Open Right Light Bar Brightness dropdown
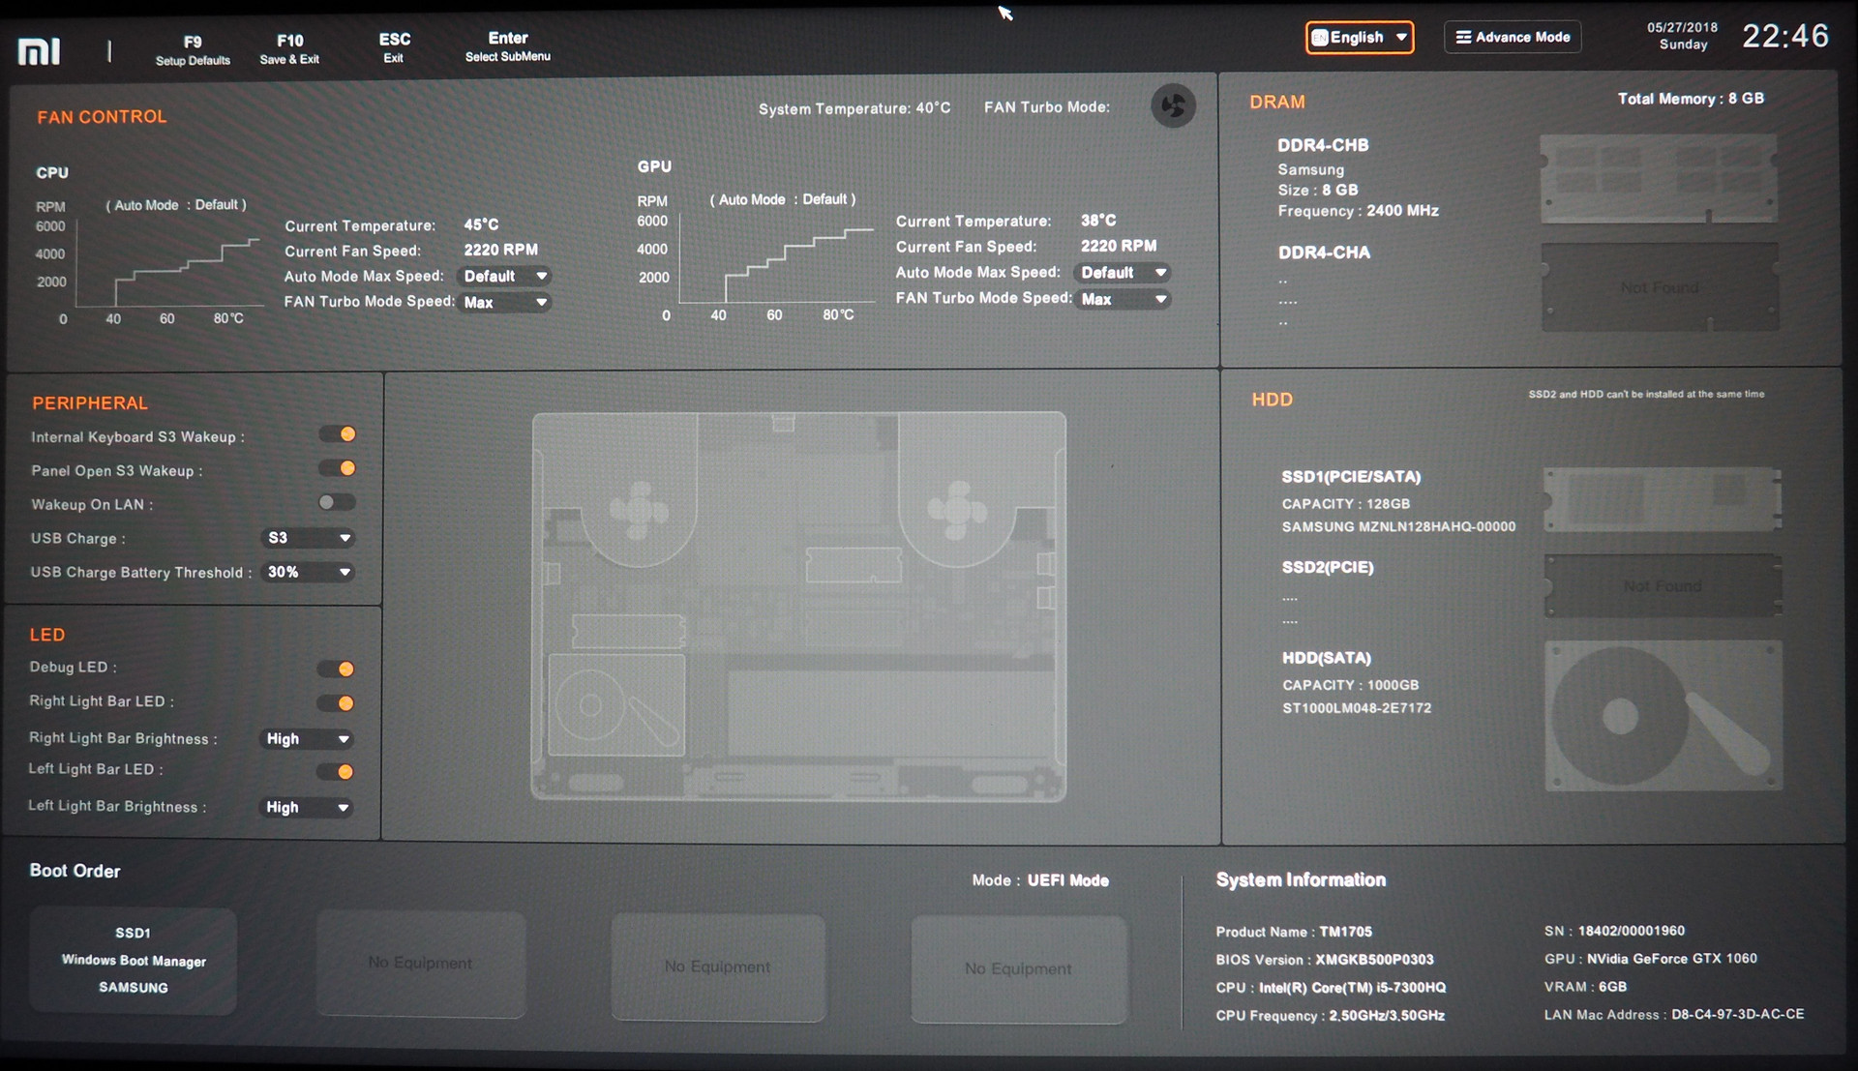Image resolution: width=1858 pixels, height=1071 pixels. (x=307, y=739)
